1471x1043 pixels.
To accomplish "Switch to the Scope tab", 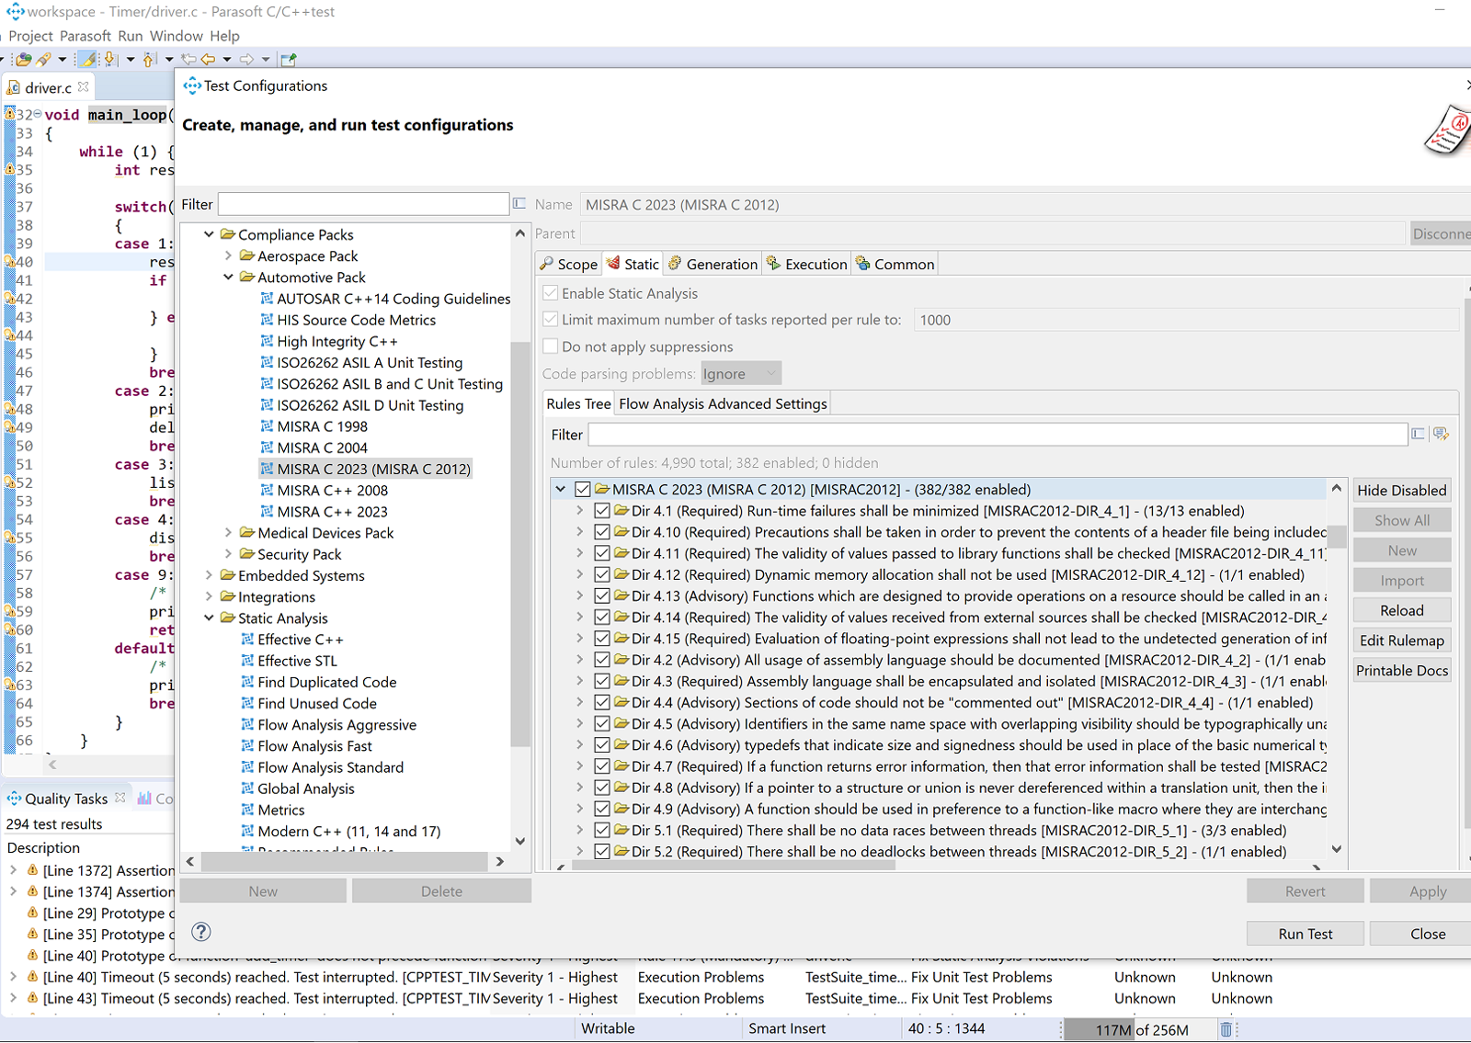I will coord(569,264).
